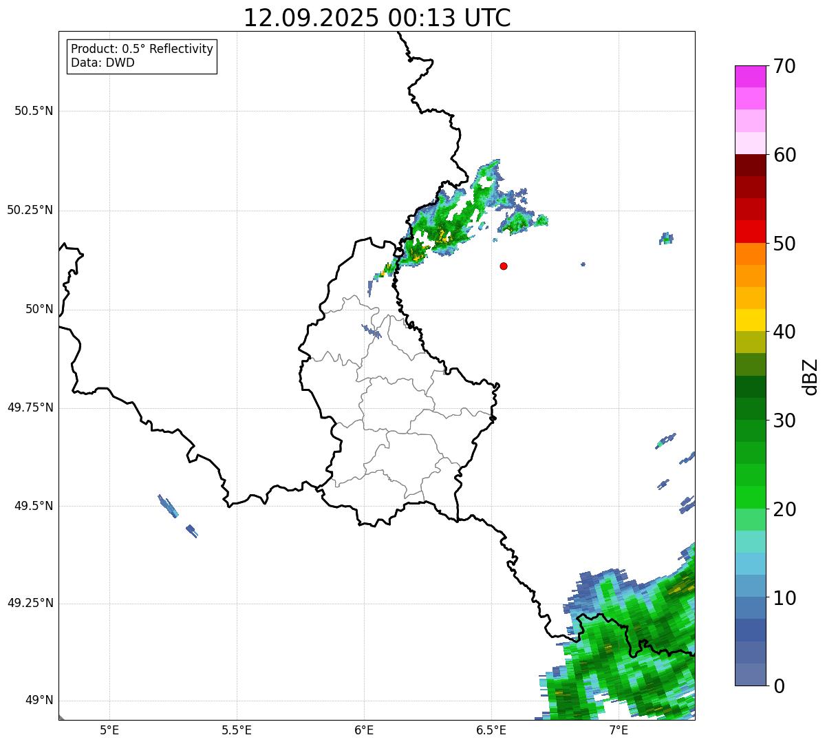827x744 pixels.
Task: Click the '49°N' latitude label
Action: 39,700
